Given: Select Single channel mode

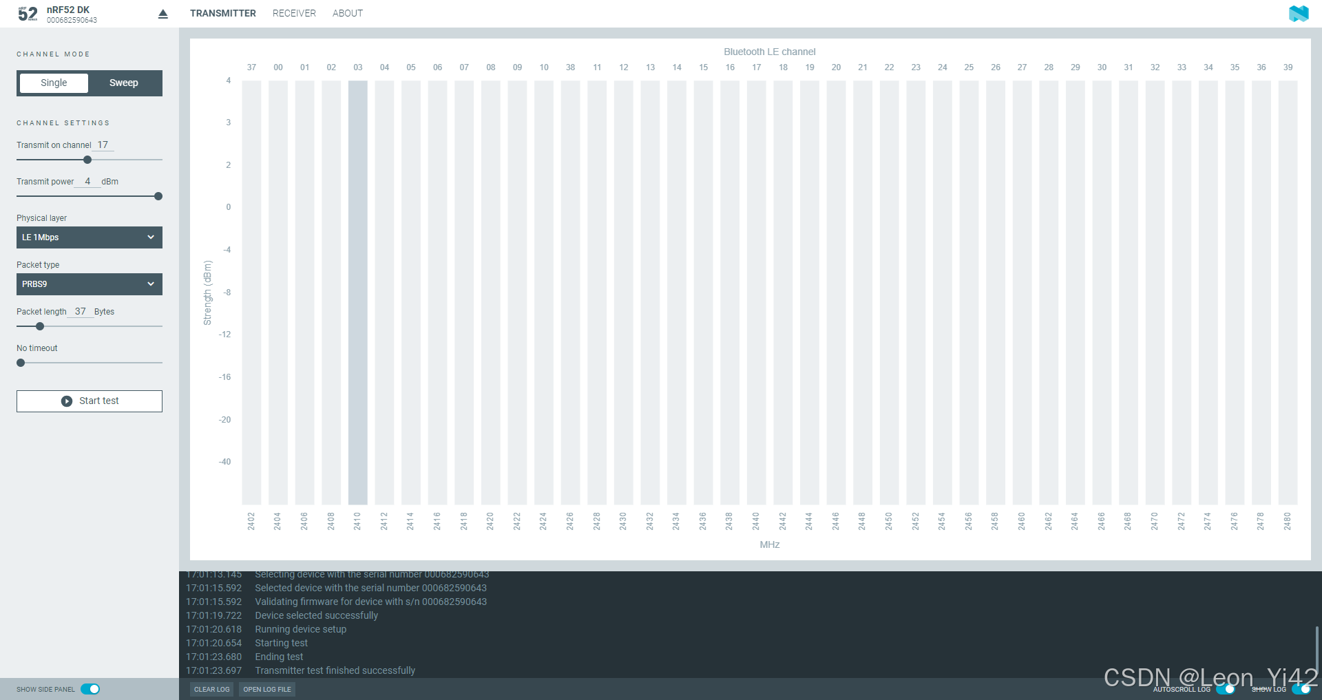Looking at the screenshot, I should tap(54, 83).
